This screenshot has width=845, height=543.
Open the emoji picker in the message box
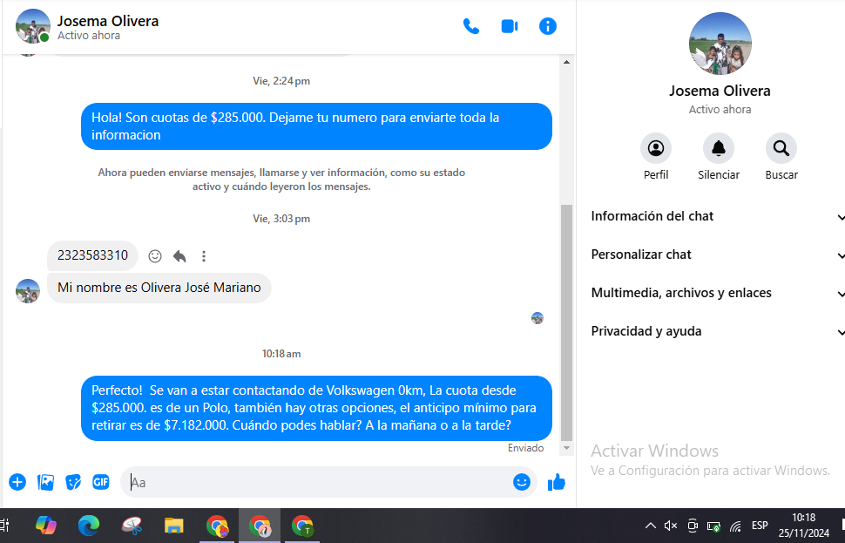click(521, 482)
